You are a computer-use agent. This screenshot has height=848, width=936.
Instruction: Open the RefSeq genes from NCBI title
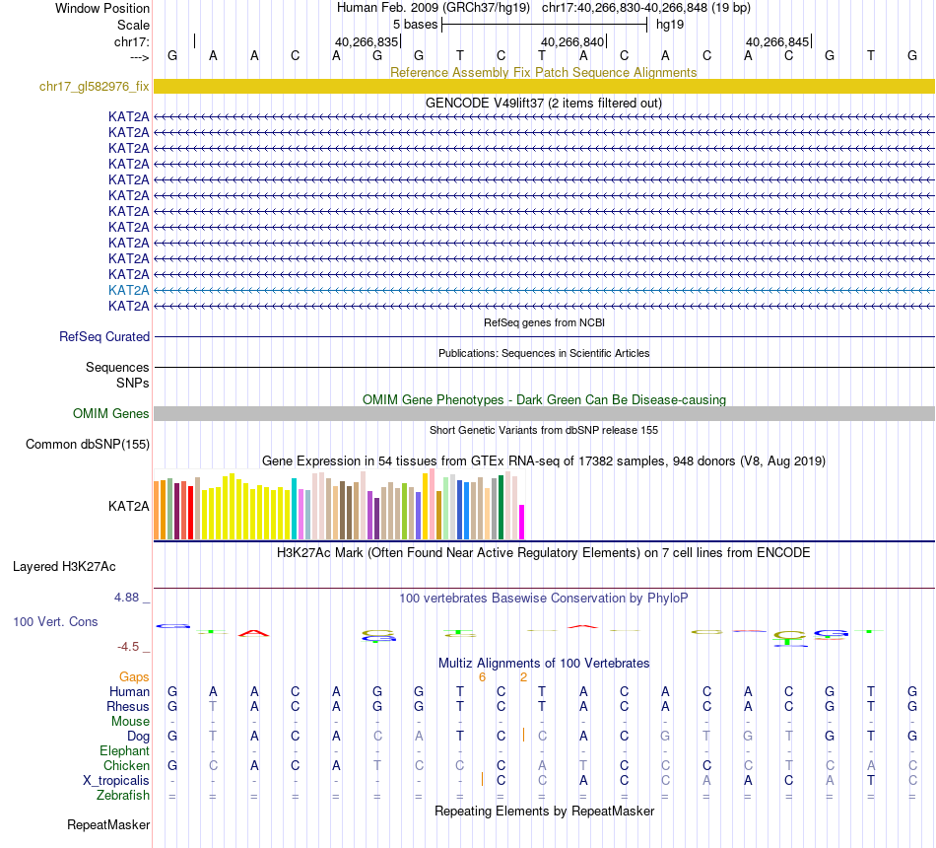pos(544,322)
